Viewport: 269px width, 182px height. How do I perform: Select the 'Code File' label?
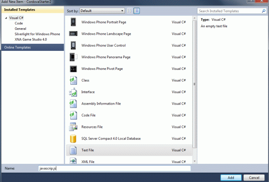(x=89, y=115)
